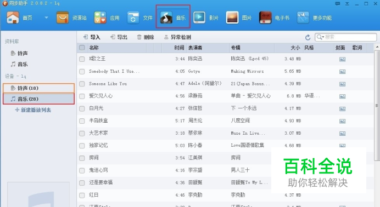Click the 导入 import button
The width and height of the screenshot is (380, 207).
(x=92, y=37)
